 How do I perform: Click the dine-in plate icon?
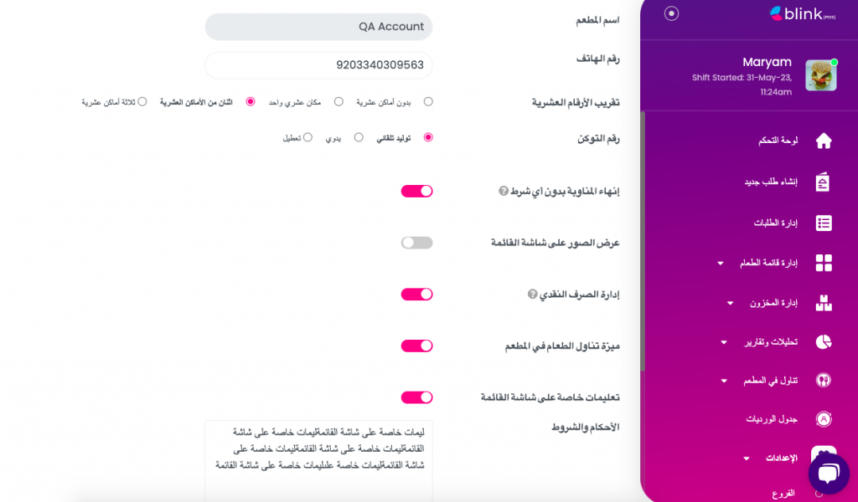pos(824,380)
